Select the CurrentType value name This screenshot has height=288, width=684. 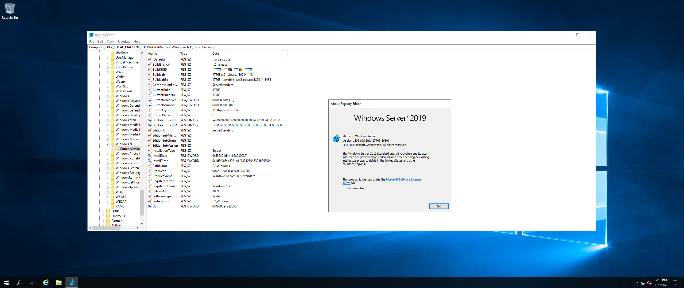pyautogui.click(x=161, y=110)
